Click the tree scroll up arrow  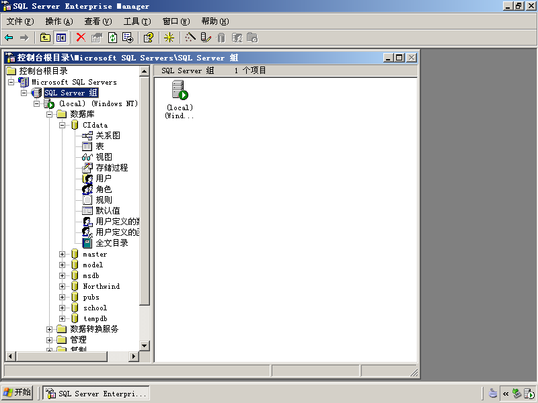145,71
